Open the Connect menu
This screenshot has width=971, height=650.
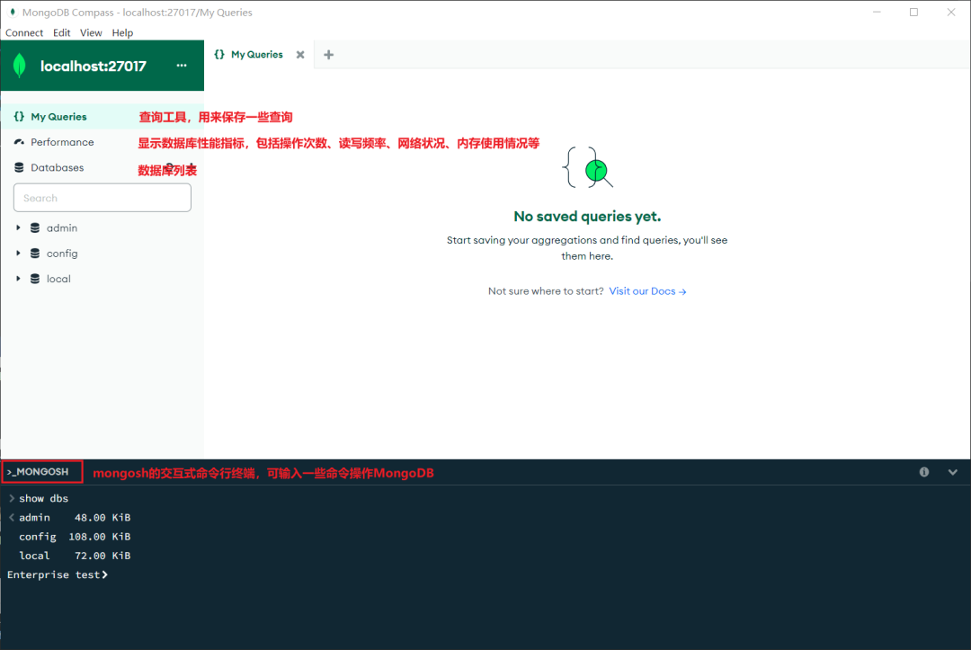click(x=24, y=32)
